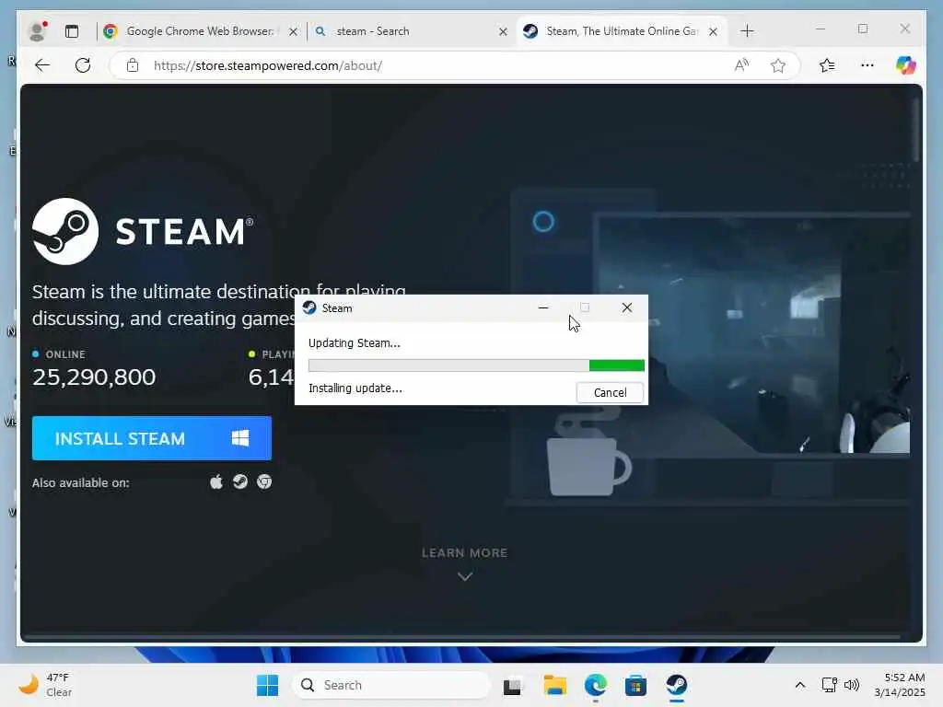Screen dimensions: 943x707
Task: Open the clock showing 5:52 AM
Action: (900, 685)
